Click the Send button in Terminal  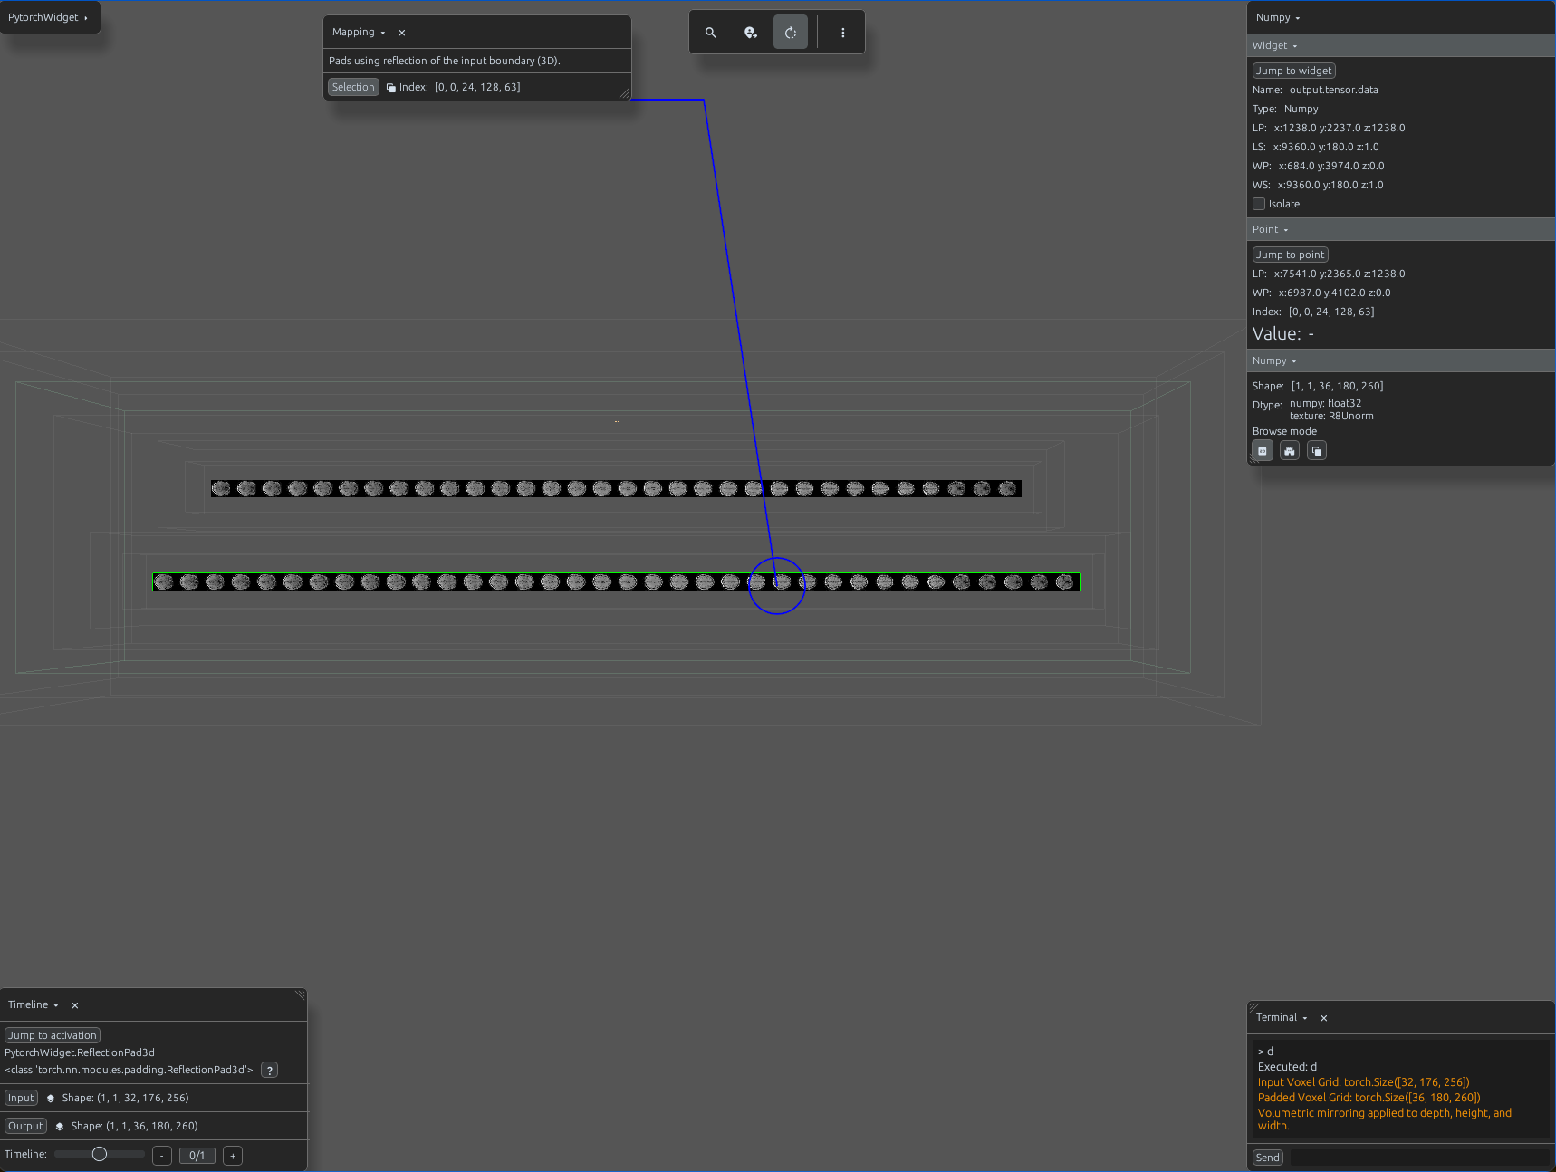[1268, 1158]
